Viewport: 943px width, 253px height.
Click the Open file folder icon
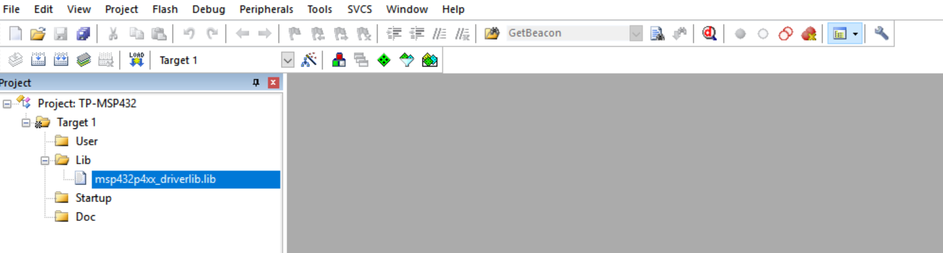tap(38, 34)
